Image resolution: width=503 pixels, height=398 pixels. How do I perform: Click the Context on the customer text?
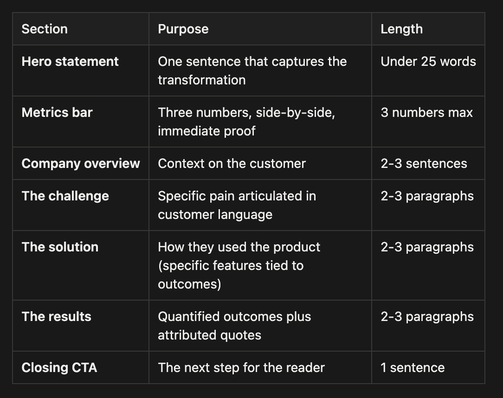(x=232, y=164)
